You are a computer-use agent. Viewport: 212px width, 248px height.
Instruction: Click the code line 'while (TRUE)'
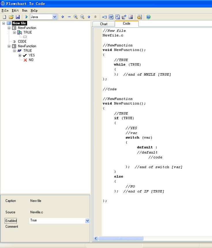click(127, 65)
